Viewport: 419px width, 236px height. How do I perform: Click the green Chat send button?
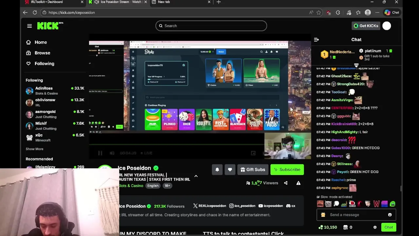[x=389, y=227]
